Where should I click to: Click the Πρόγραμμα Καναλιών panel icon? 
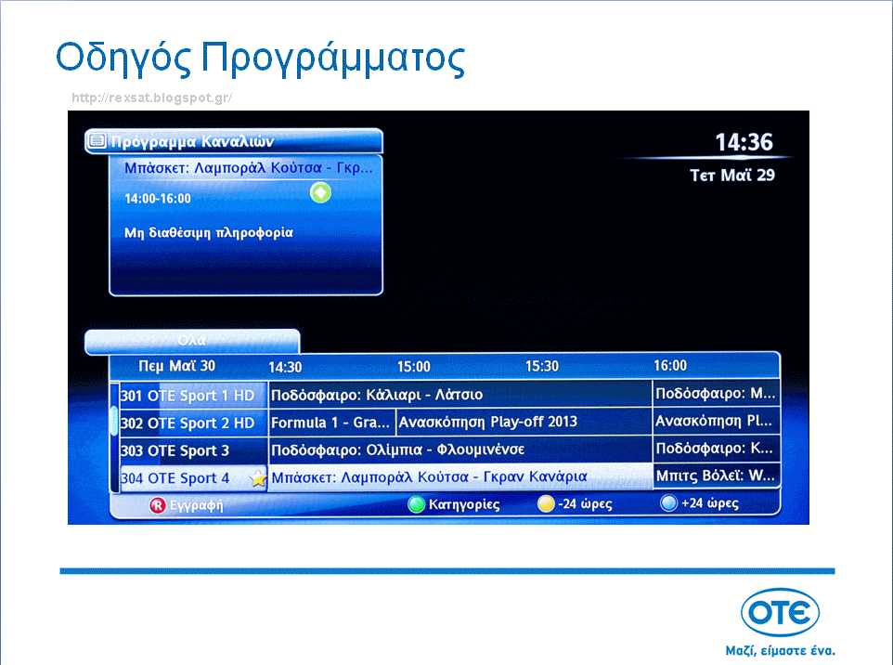pos(95,140)
